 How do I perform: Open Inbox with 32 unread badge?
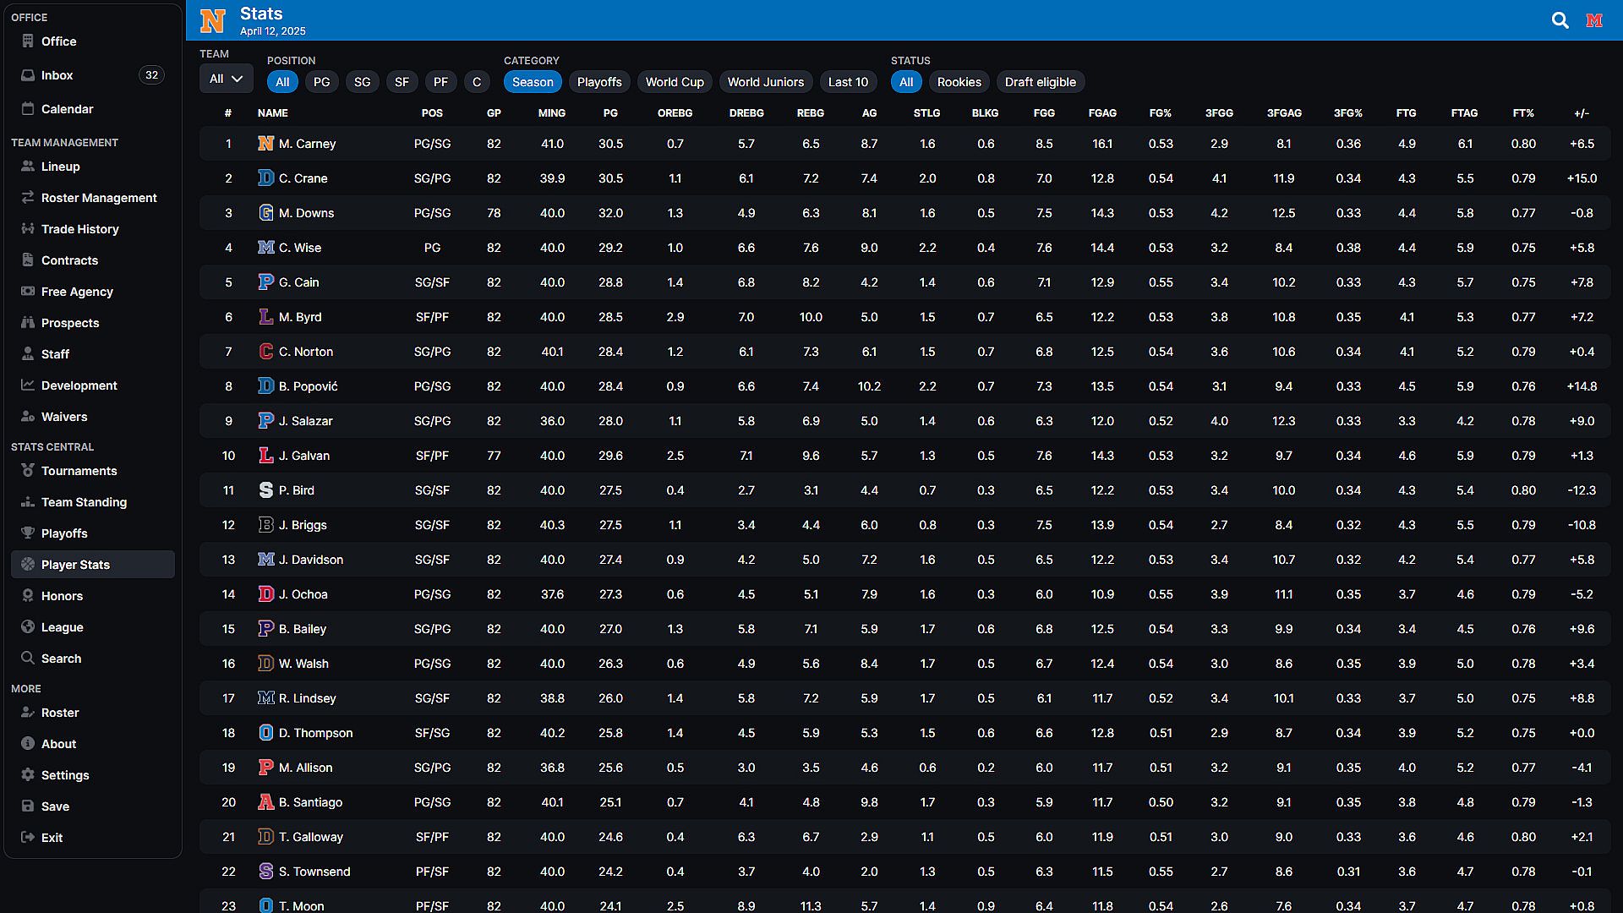pyautogui.click(x=57, y=75)
